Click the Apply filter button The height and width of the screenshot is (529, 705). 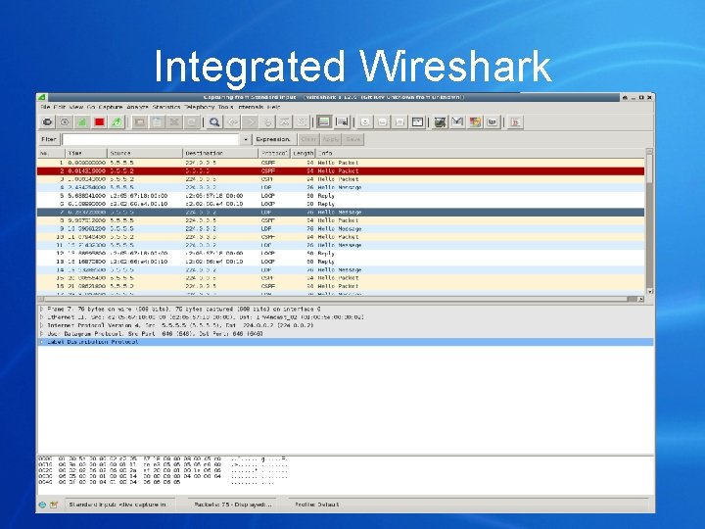click(331, 139)
